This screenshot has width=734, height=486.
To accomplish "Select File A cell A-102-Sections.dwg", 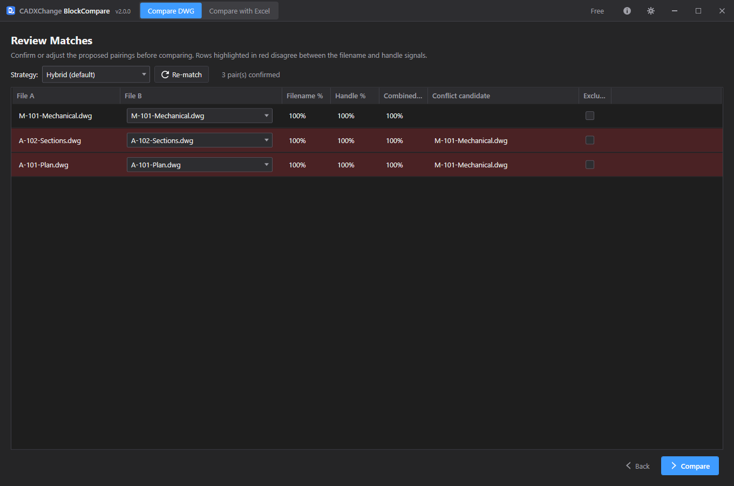I will click(x=50, y=140).
